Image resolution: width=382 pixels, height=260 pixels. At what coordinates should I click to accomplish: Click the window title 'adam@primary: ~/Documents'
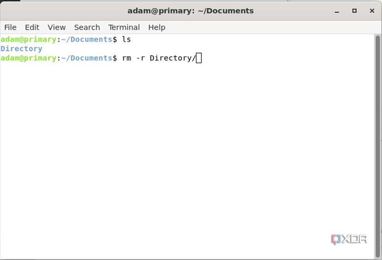(191, 11)
